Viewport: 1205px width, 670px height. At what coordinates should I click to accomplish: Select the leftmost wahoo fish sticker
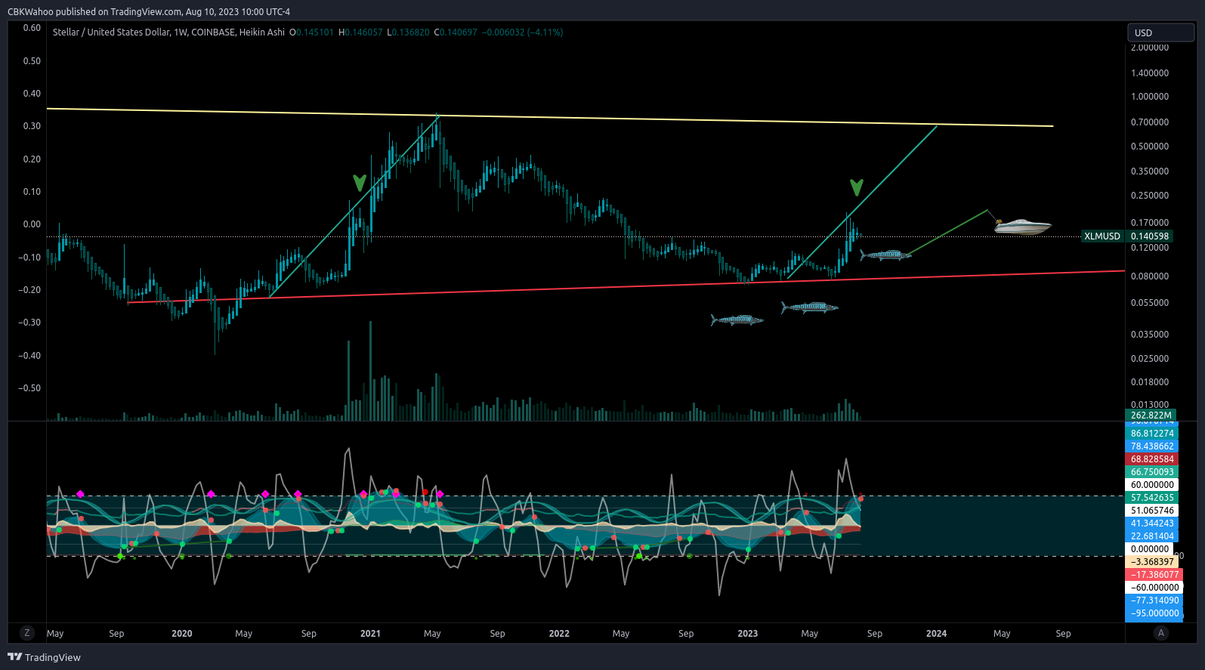pyautogui.click(x=737, y=320)
